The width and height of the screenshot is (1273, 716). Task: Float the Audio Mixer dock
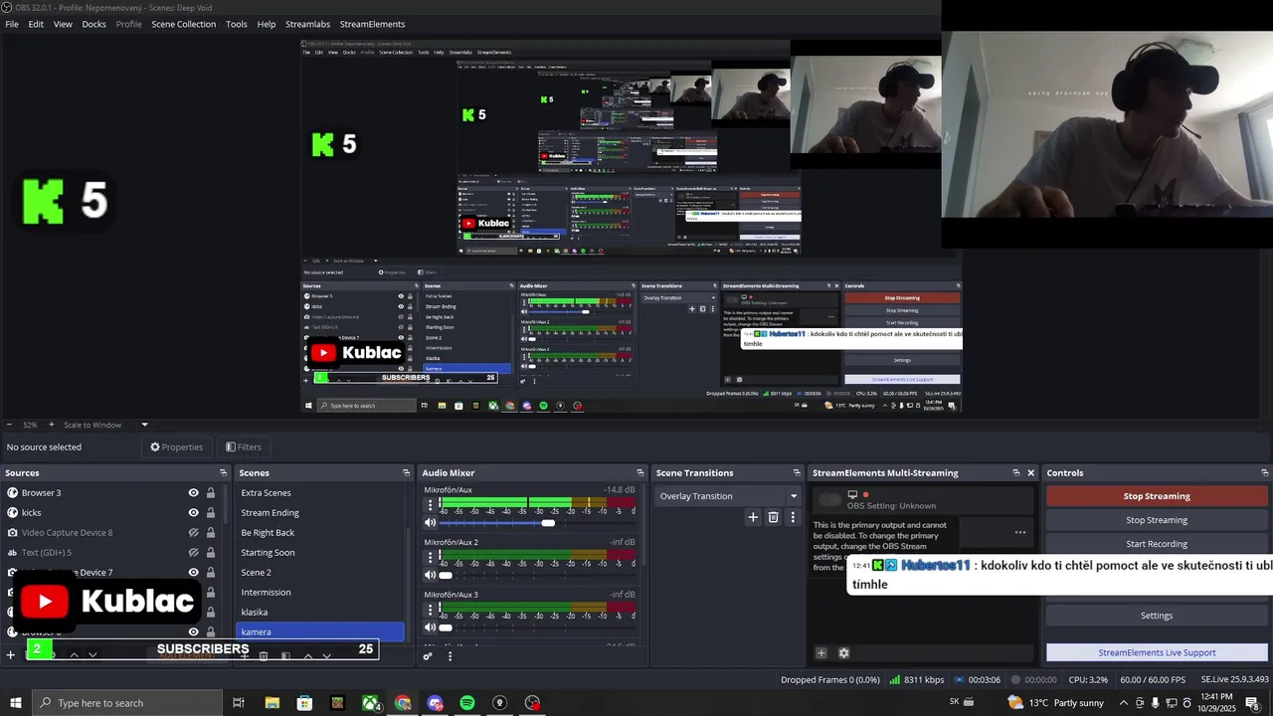(639, 472)
